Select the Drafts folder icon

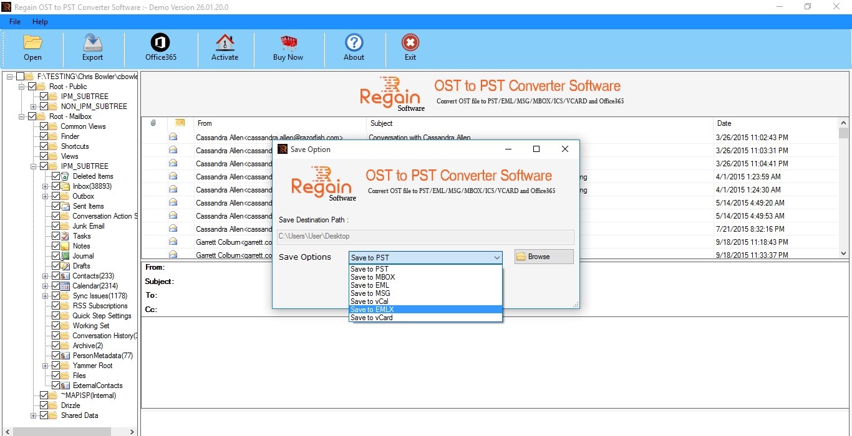[x=65, y=266]
